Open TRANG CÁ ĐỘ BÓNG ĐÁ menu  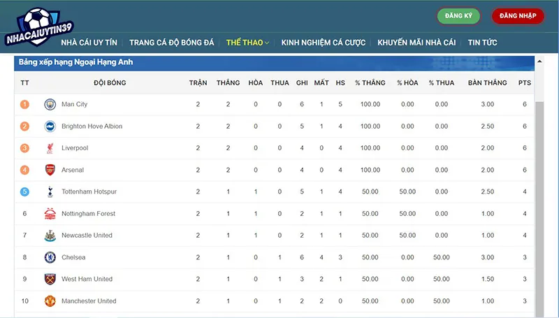(171, 43)
